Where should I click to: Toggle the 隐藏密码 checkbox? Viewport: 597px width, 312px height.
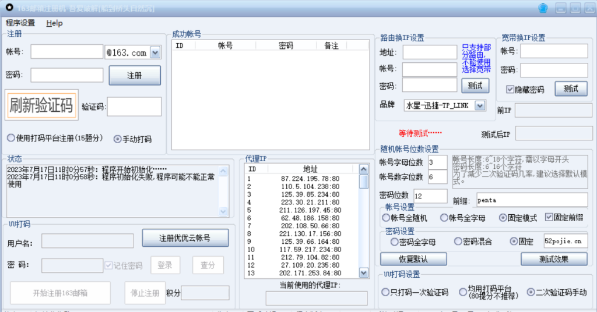510,90
